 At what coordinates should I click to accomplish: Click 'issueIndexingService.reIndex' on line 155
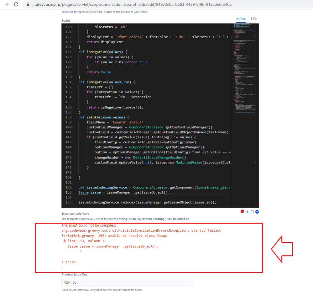[x=107, y=202]
